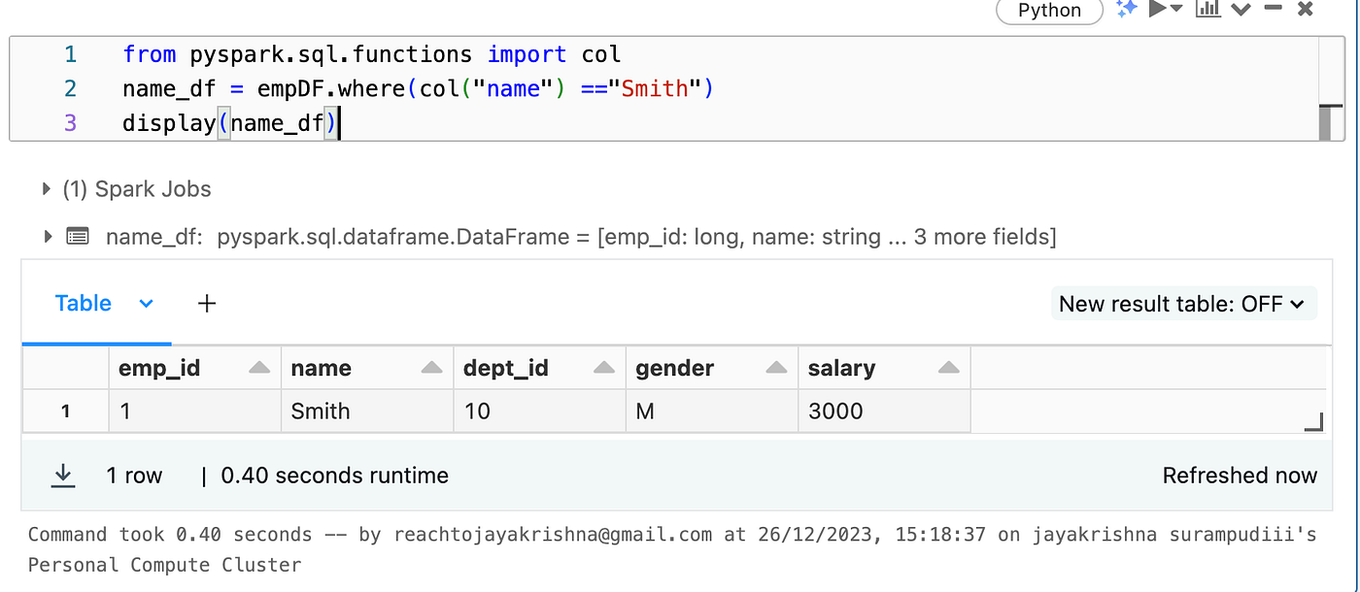Expand the Spark Jobs section
Image resolution: width=1360 pixels, height=592 pixels.
(47, 189)
